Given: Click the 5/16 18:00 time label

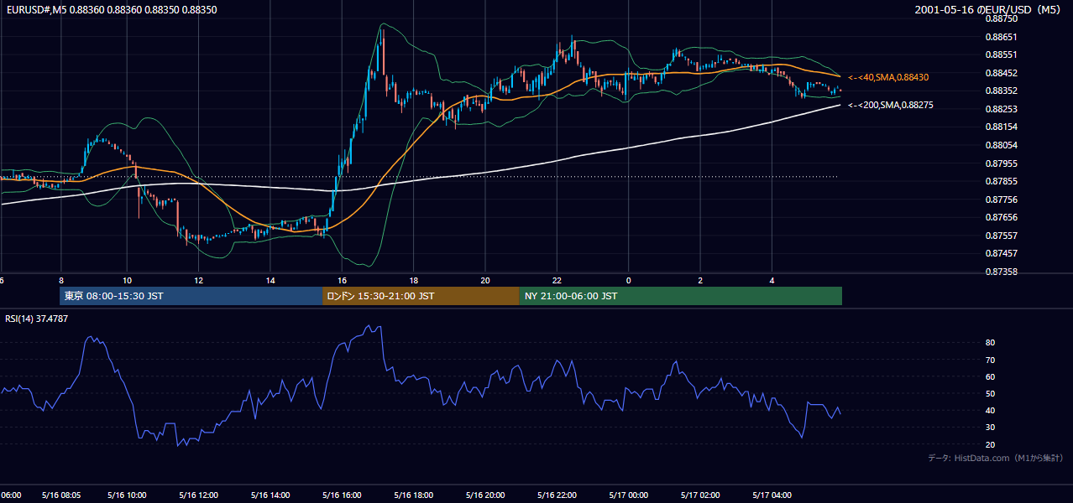Looking at the screenshot, I should point(413,495).
